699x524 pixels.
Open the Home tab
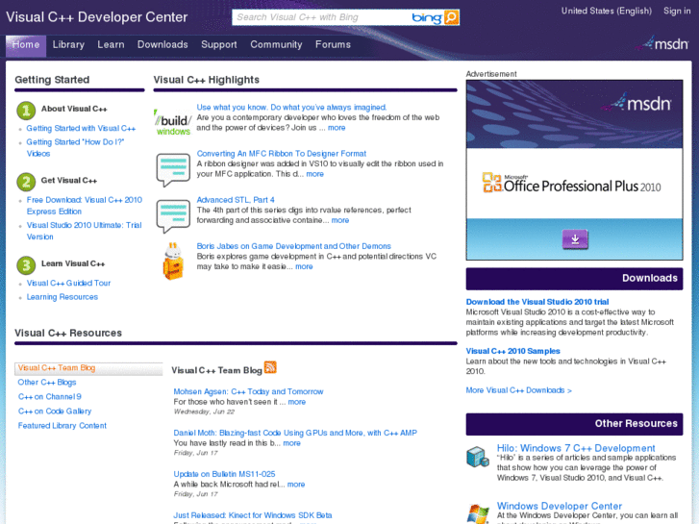coord(26,45)
